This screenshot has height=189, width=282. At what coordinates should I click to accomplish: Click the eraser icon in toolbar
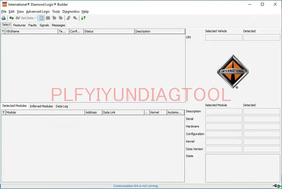click(x=68, y=18)
